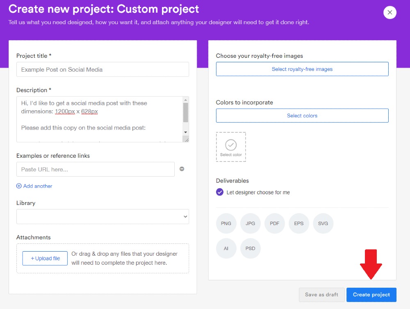This screenshot has height=309, width=410.
Task: Remove the reference link field
Action: point(182,169)
